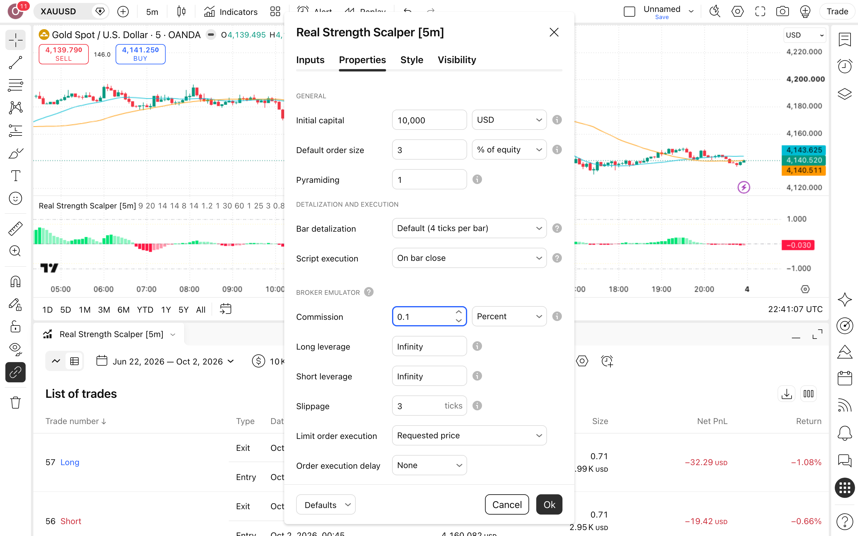Select the crosshair cursor tool
Image resolution: width=858 pixels, height=536 pixels.
[x=15, y=40]
